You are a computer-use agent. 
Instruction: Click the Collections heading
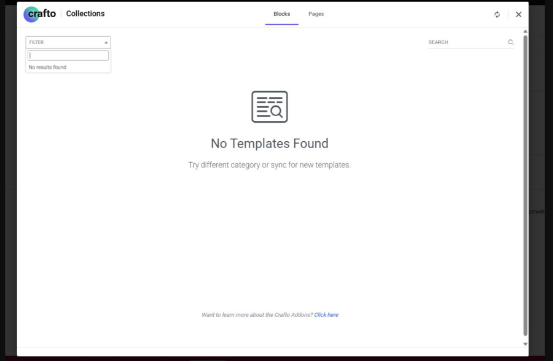pos(85,14)
